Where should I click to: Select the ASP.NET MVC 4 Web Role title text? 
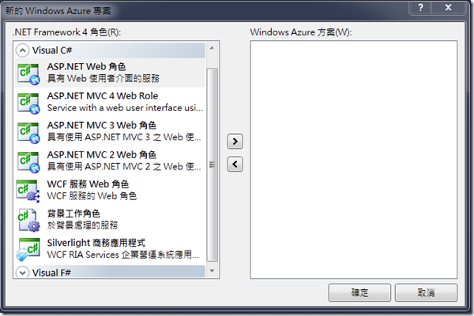coord(103,96)
